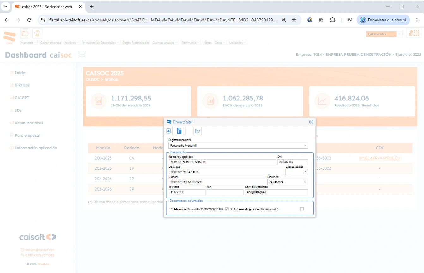Click the caisoc@caisoft.es email link
The height and width of the screenshot is (273, 424).
pos(38,250)
